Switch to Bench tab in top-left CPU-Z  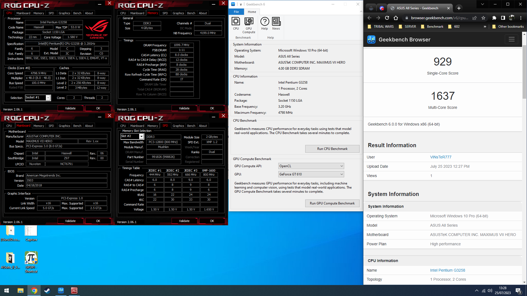coord(77,13)
